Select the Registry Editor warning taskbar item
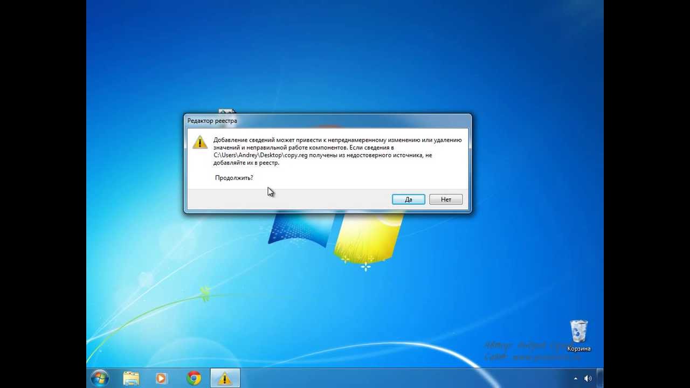The height and width of the screenshot is (388, 690). click(225, 378)
